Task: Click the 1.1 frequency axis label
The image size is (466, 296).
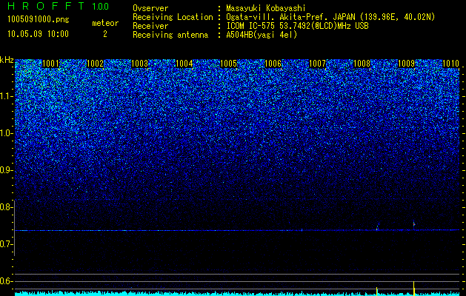Action: pos(7,96)
